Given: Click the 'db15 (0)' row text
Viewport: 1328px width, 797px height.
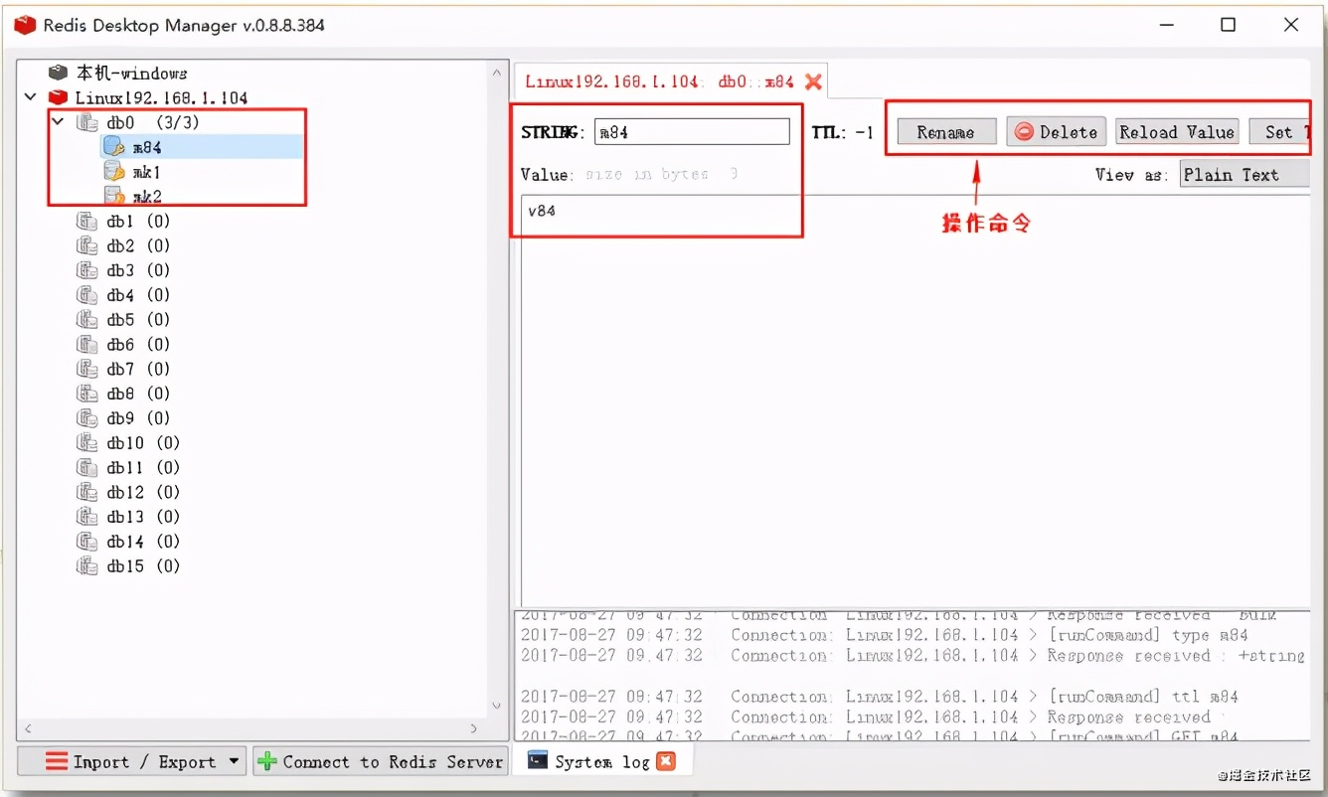Looking at the screenshot, I should [x=143, y=566].
